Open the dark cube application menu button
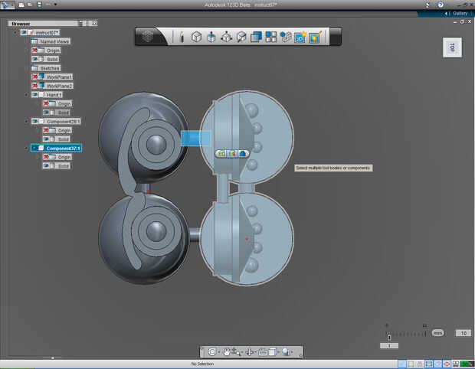The height and width of the screenshot is (369, 475). point(148,37)
